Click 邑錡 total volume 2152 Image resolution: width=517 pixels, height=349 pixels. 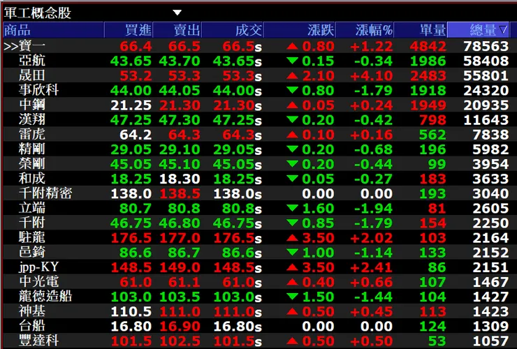click(490, 253)
